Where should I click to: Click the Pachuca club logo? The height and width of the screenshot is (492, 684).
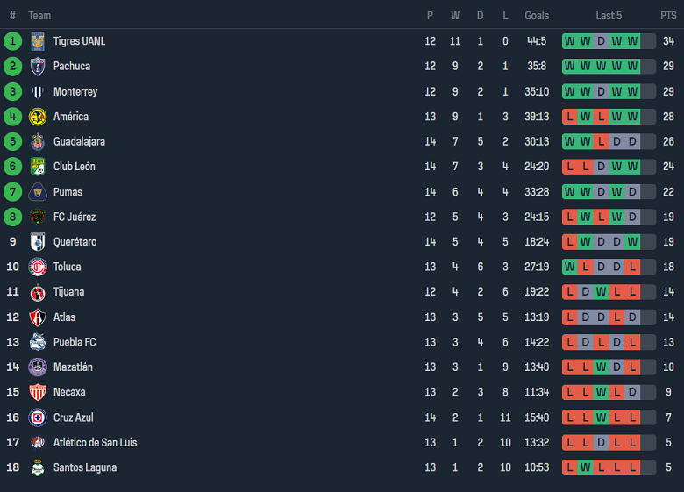(38, 67)
